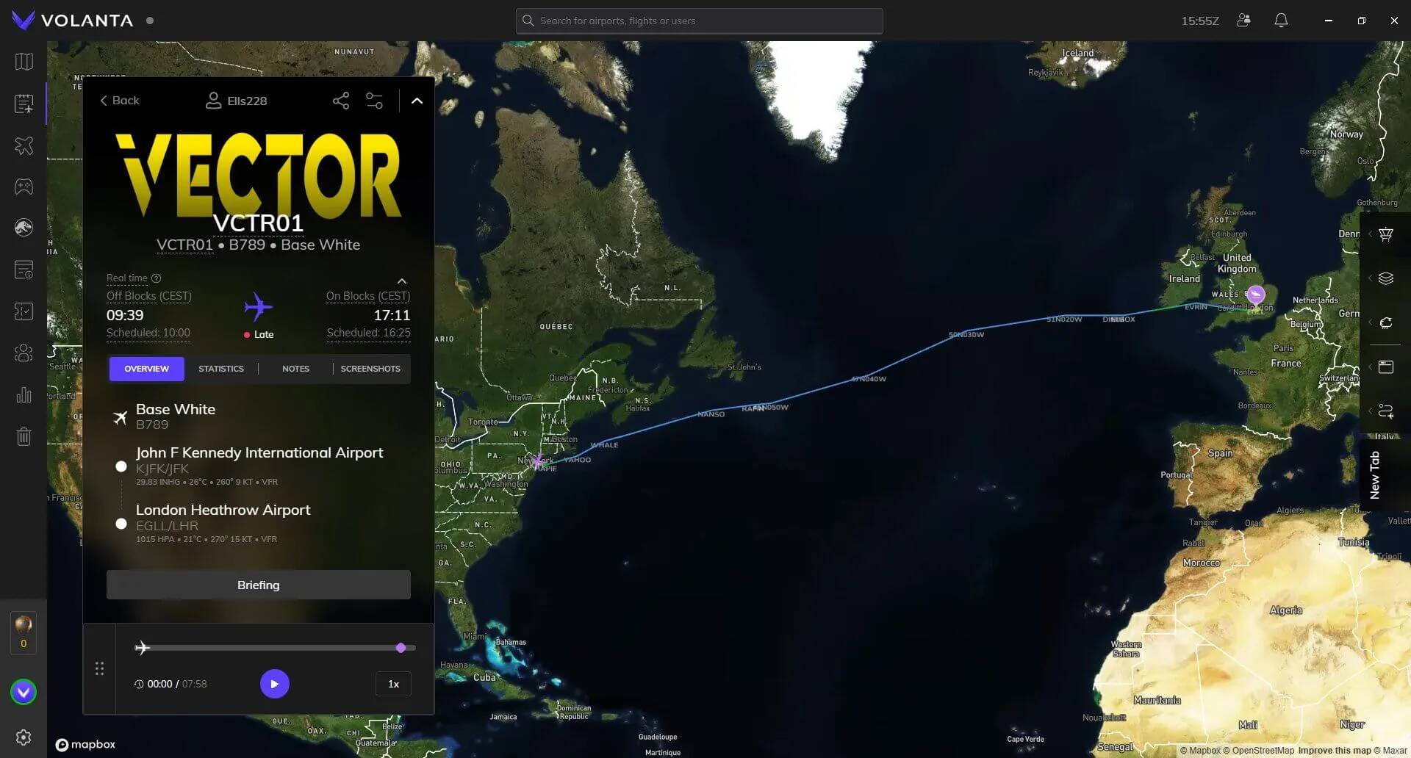1411x758 pixels.
Task: Open the settings gear icon
Action: coord(24,737)
